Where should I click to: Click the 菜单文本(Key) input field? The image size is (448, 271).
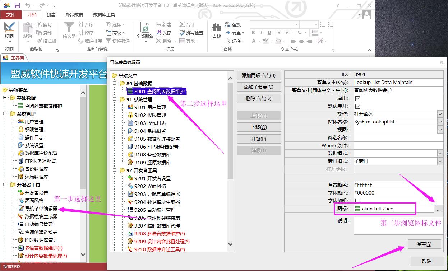click(398, 82)
